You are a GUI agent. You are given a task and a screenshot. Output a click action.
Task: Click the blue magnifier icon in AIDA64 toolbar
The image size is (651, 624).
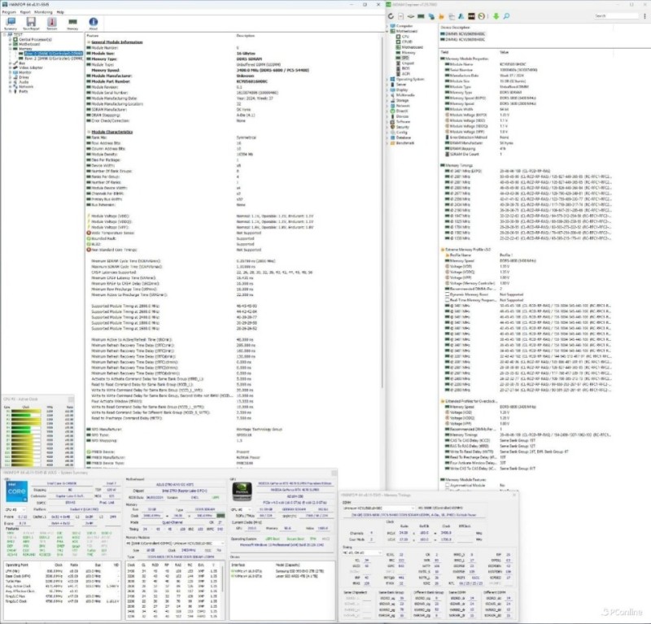pos(506,16)
